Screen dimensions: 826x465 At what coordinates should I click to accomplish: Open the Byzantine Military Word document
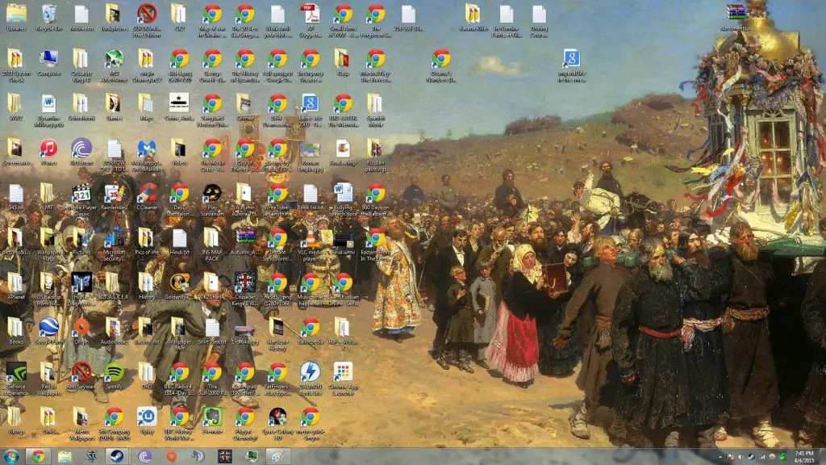coord(48,111)
